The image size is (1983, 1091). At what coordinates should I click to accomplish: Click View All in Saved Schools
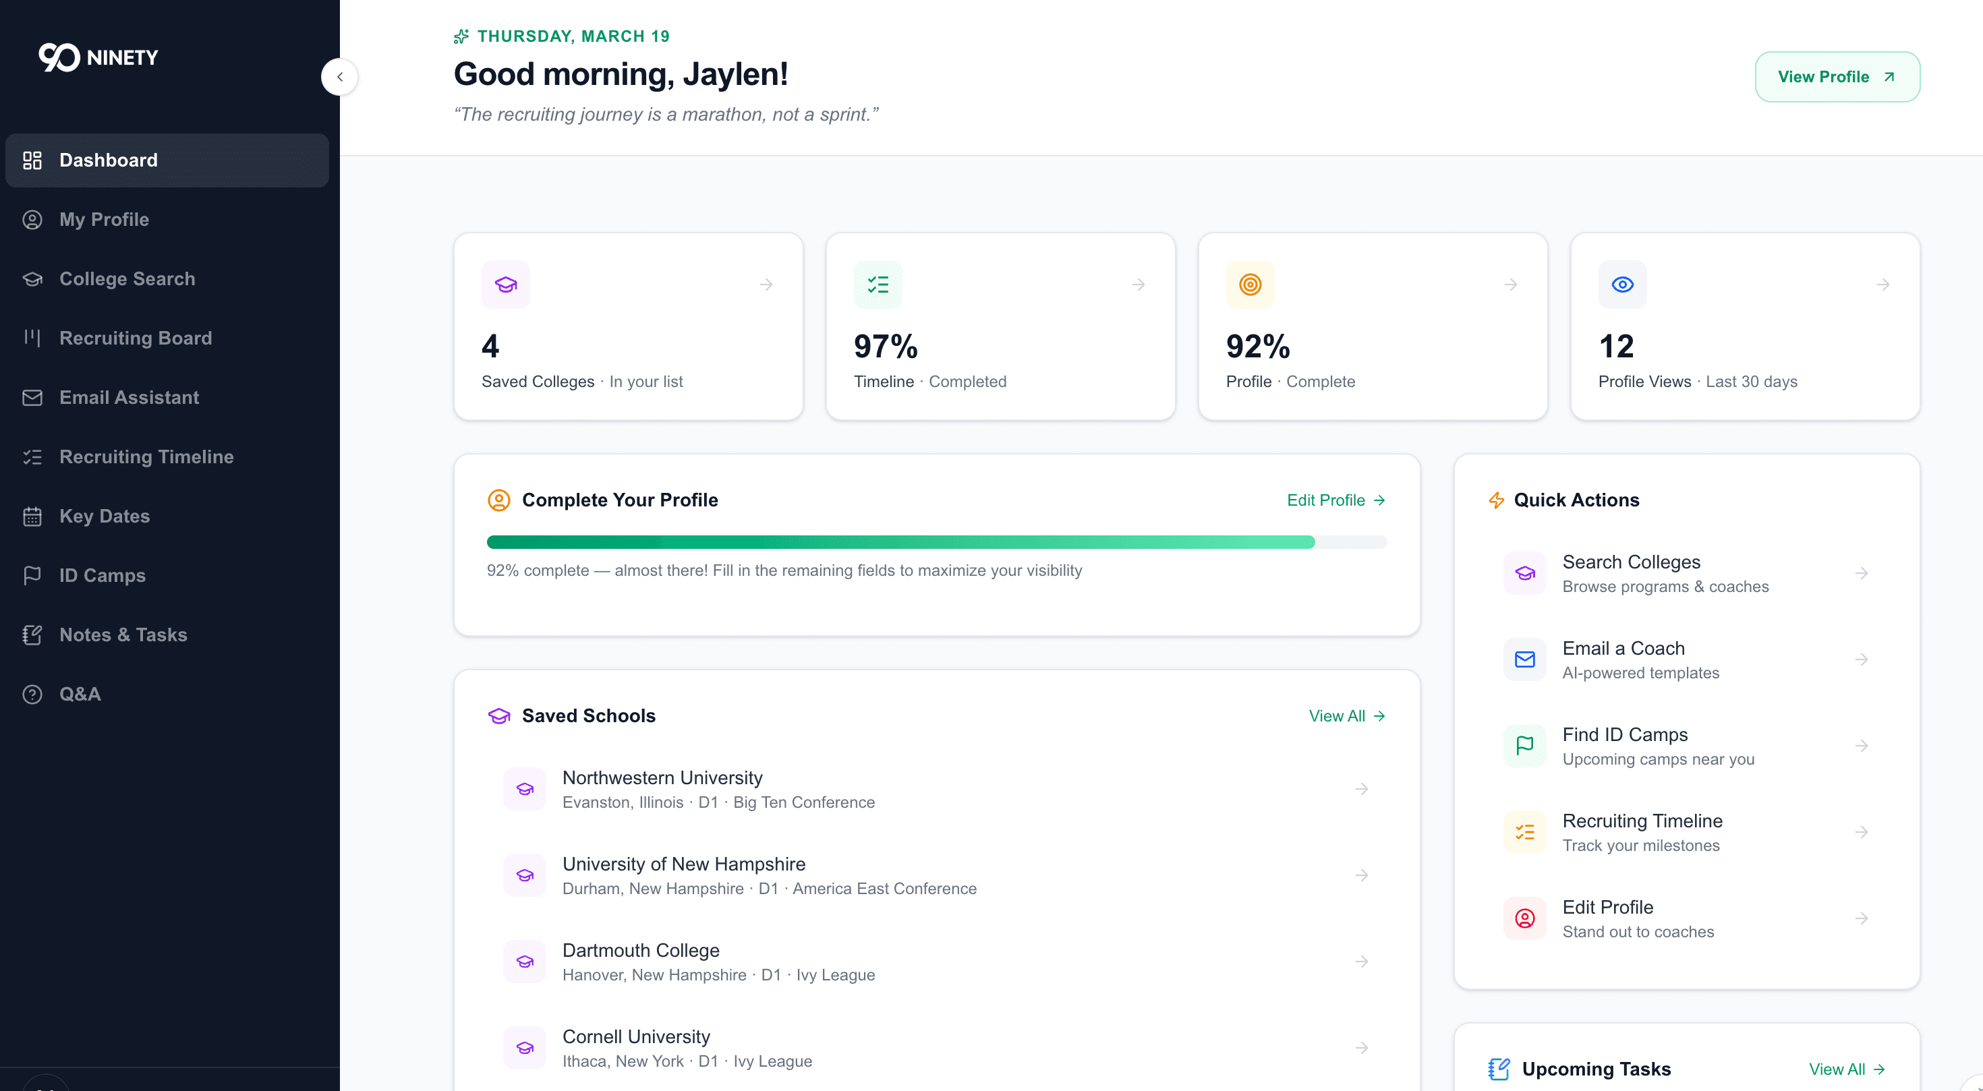(x=1347, y=715)
